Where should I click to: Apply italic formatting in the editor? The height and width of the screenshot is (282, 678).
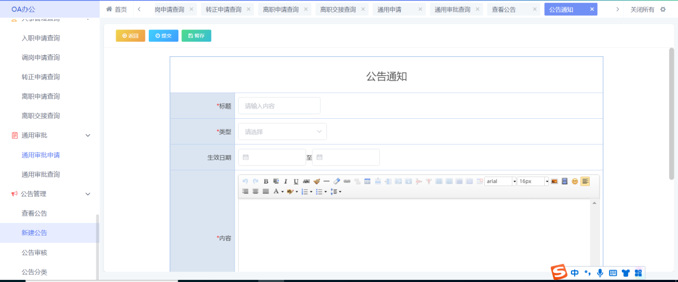click(x=286, y=181)
